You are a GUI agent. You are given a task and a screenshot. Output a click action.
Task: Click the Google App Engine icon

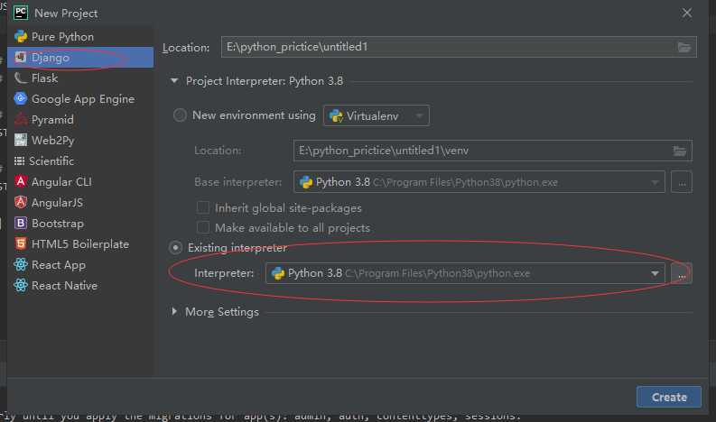[21, 98]
